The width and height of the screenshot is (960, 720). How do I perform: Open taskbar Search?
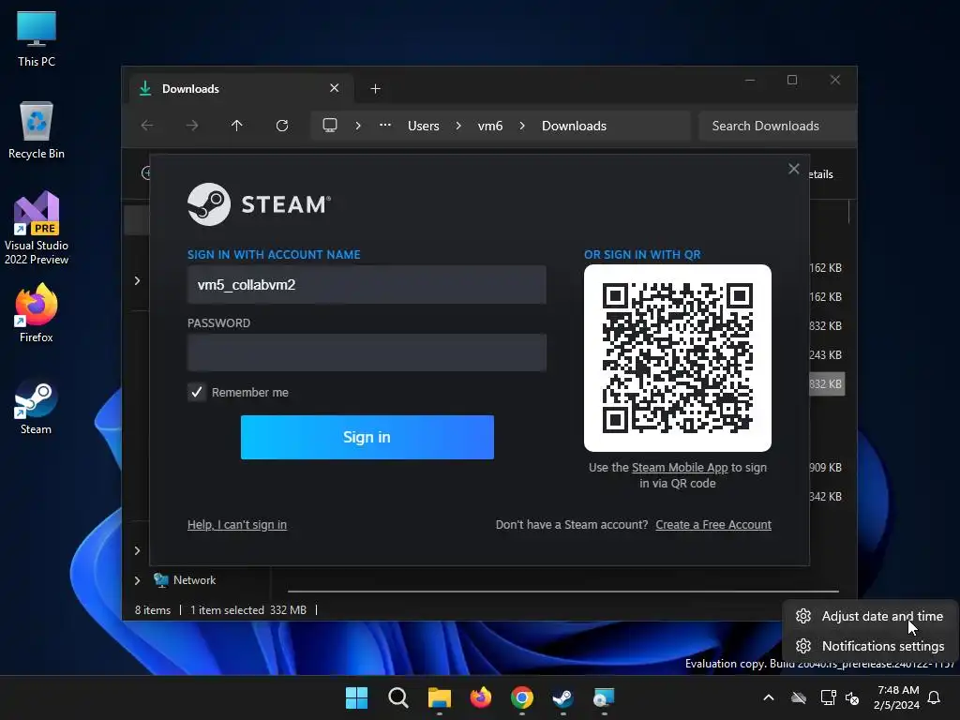397,697
